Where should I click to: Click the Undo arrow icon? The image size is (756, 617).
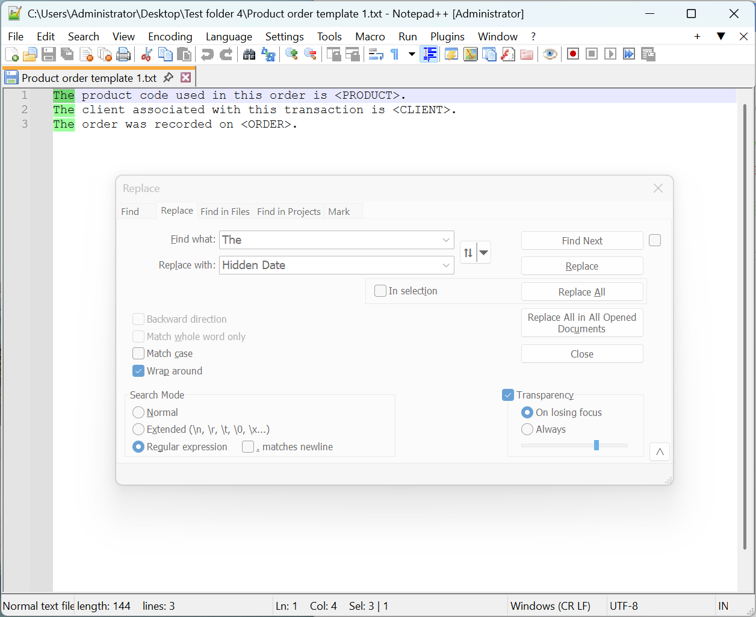pyautogui.click(x=207, y=55)
